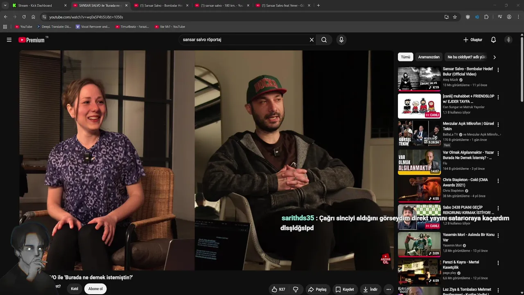The height and width of the screenshot is (295, 524).
Task: Select the Ne bu ciddiyet chip
Action: tap(467, 57)
